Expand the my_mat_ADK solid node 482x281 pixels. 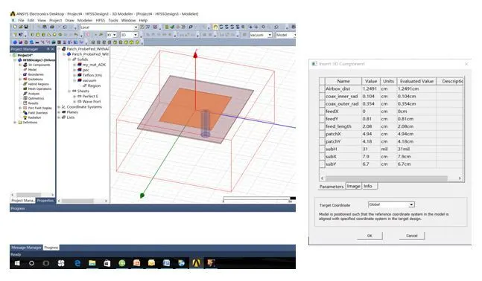click(74, 65)
